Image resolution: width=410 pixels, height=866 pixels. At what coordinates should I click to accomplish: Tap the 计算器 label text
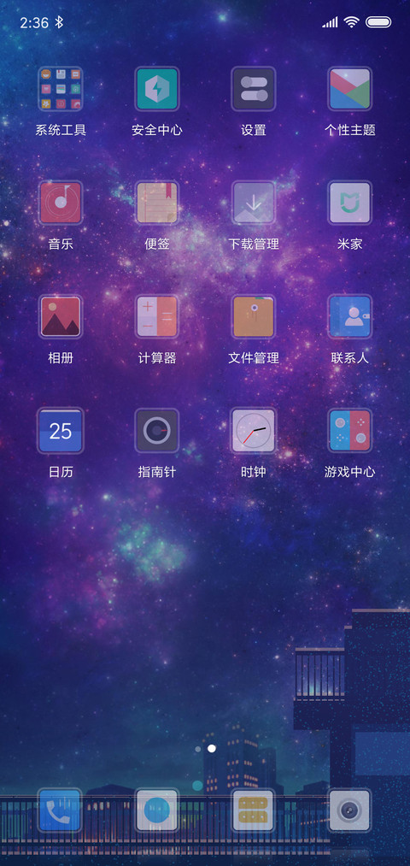(157, 358)
